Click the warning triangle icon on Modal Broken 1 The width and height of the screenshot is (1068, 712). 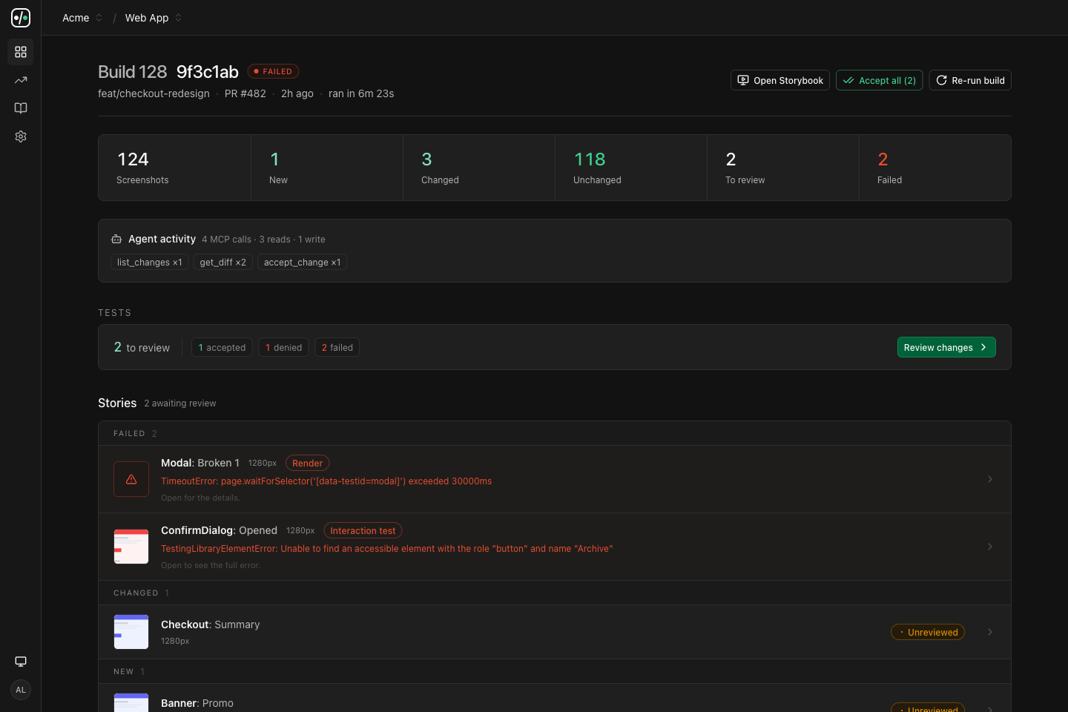click(x=131, y=479)
